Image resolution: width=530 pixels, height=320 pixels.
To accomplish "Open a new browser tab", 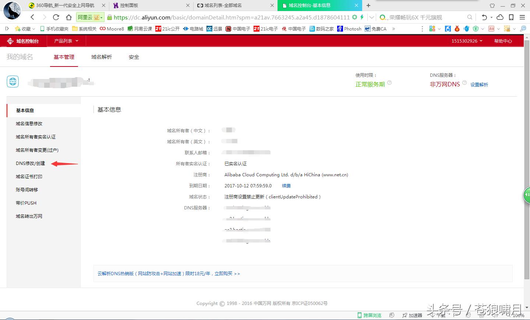I will (368, 6).
